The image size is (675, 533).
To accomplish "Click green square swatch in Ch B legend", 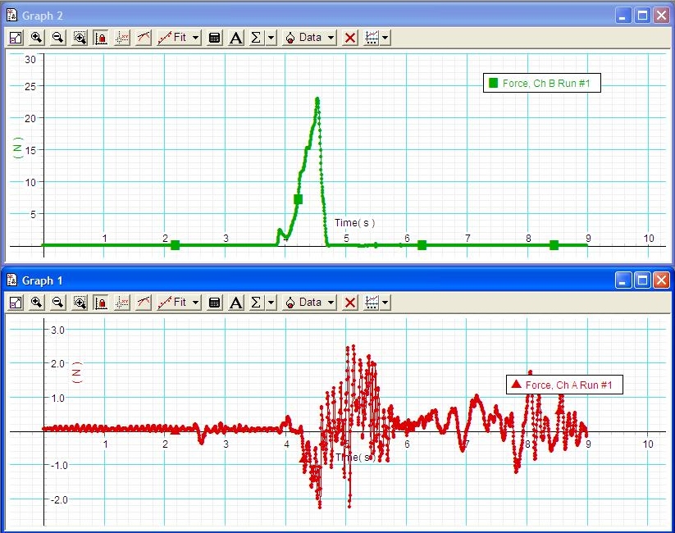I will 494,83.
